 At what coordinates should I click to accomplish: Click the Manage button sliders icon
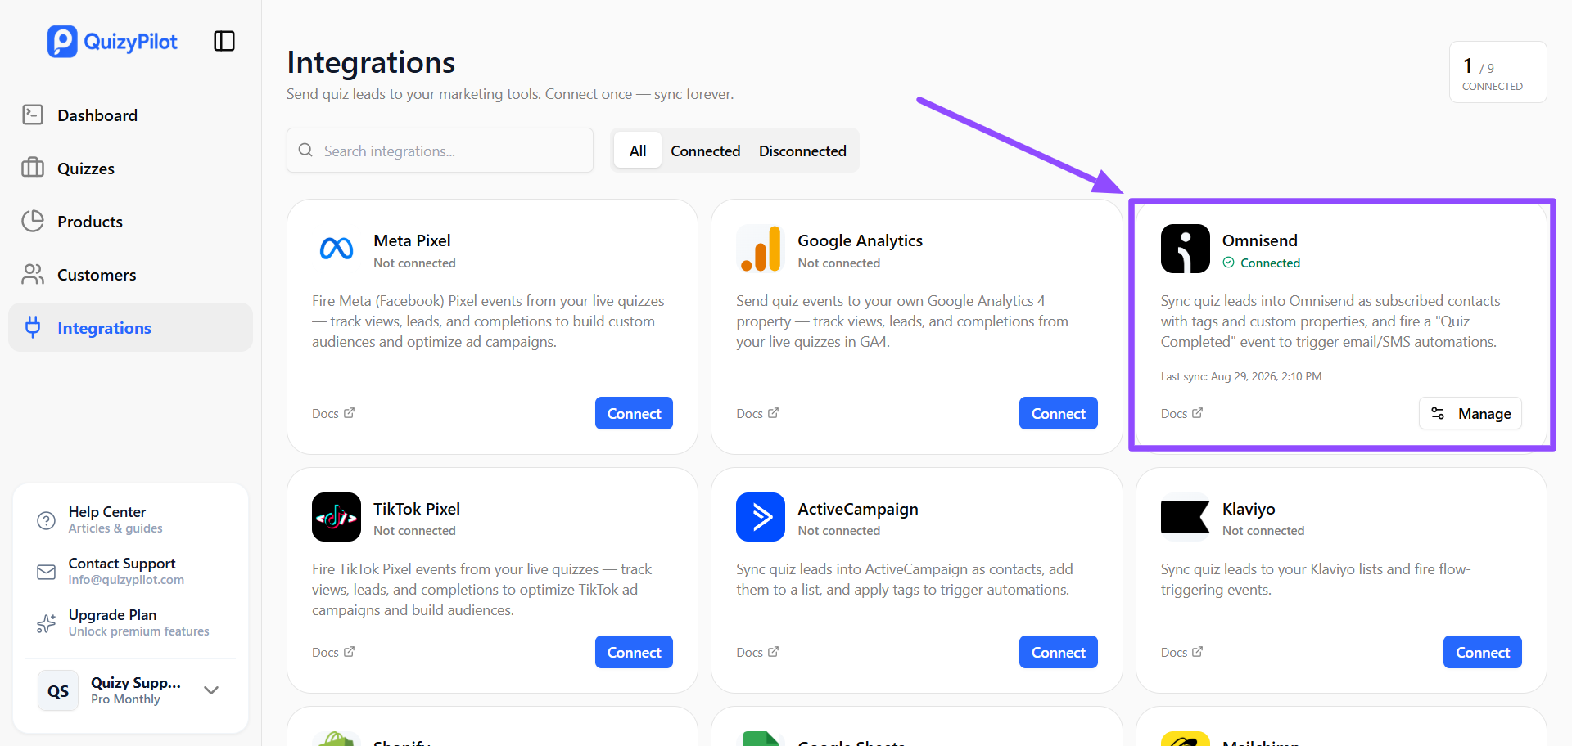click(x=1438, y=413)
